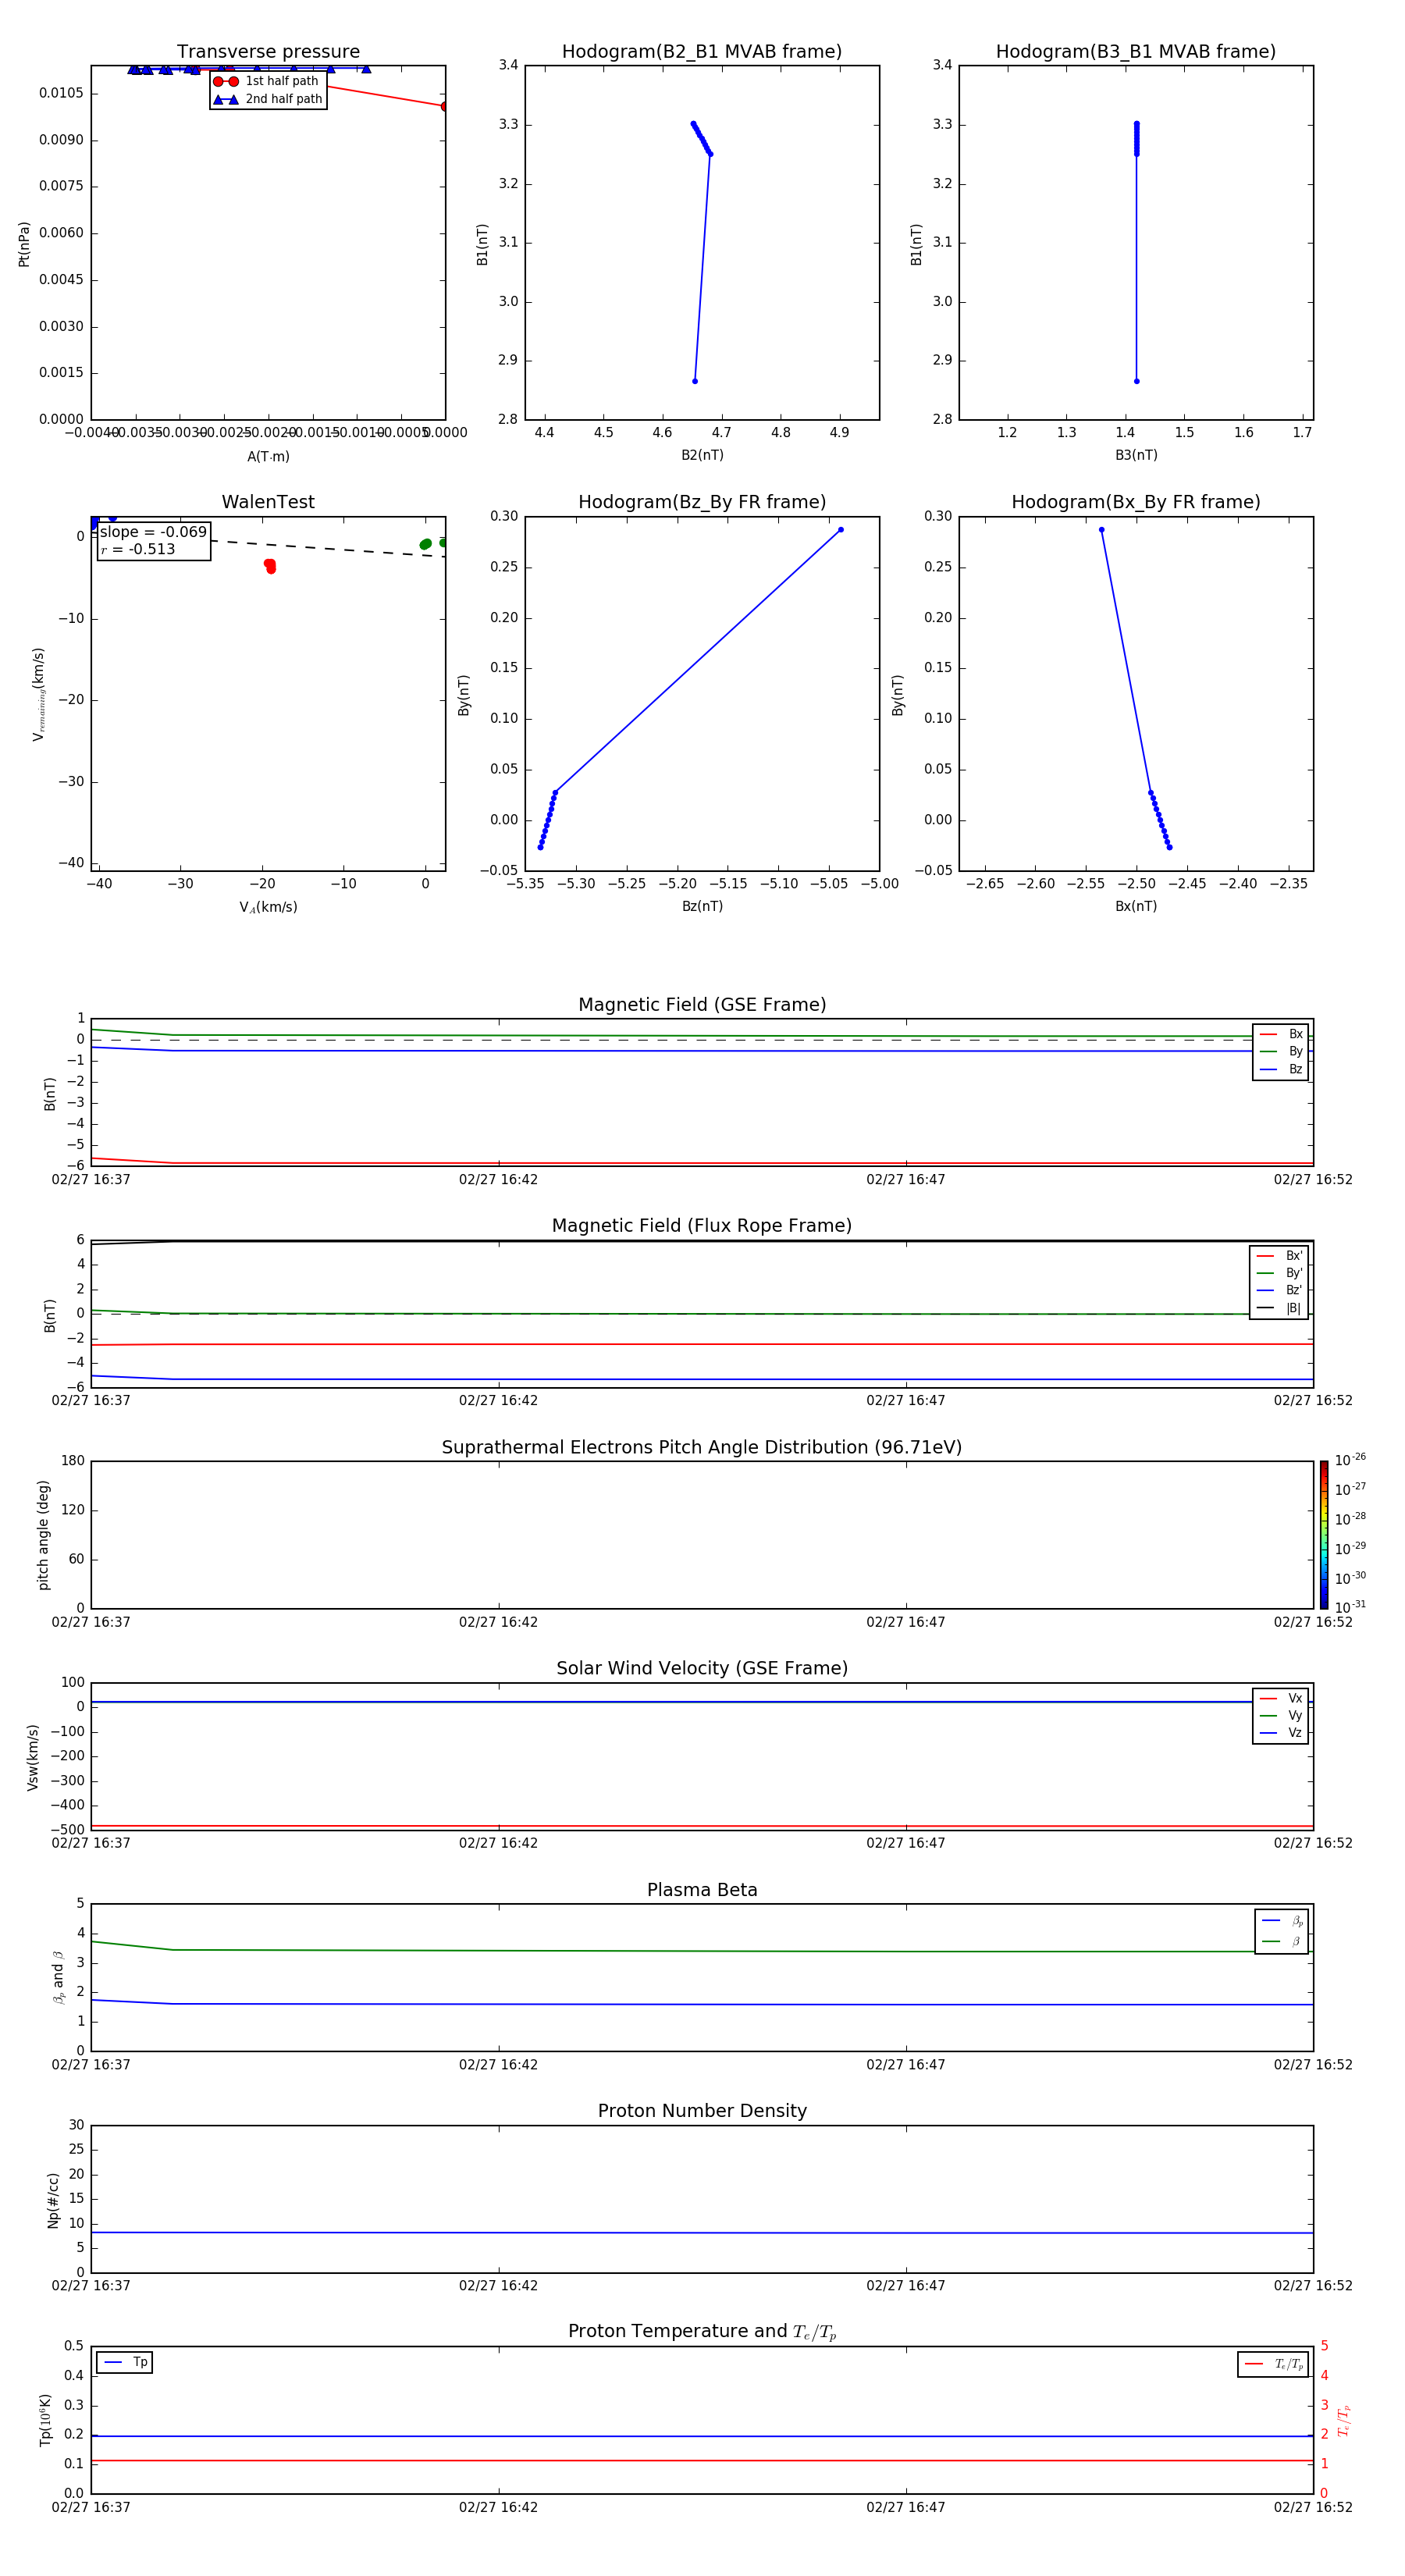Click the upper-right endpoint in Bz_By hodogram
The image size is (1405, 2576).
[x=840, y=530]
